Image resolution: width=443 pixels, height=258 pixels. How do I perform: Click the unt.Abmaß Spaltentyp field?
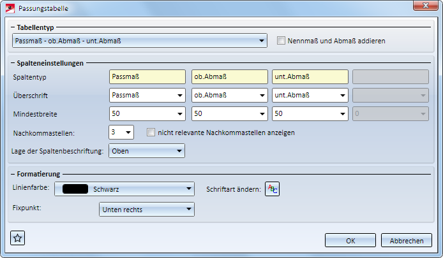point(310,77)
